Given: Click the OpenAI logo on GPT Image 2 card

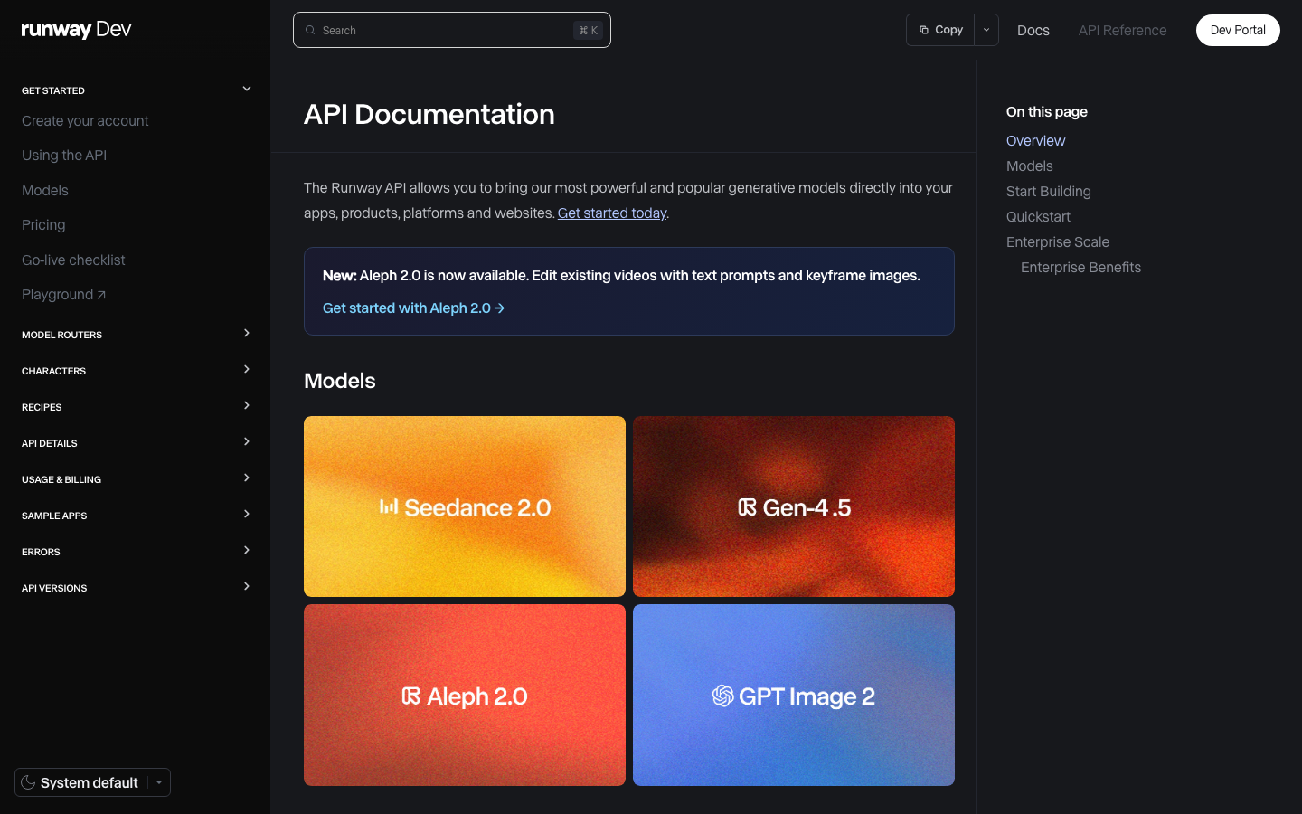Looking at the screenshot, I should (722, 696).
